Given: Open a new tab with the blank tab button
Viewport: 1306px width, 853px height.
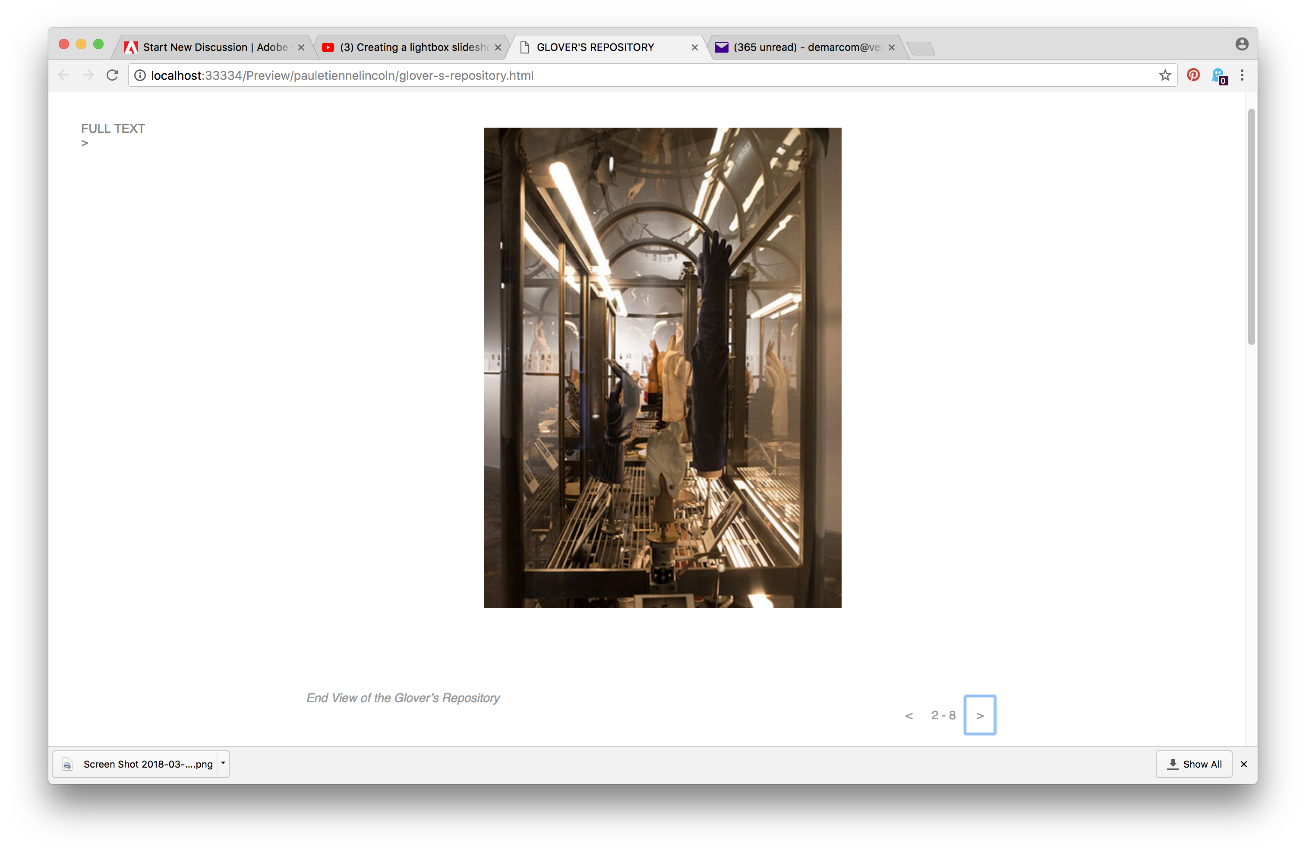Looking at the screenshot, I should 921,49.
